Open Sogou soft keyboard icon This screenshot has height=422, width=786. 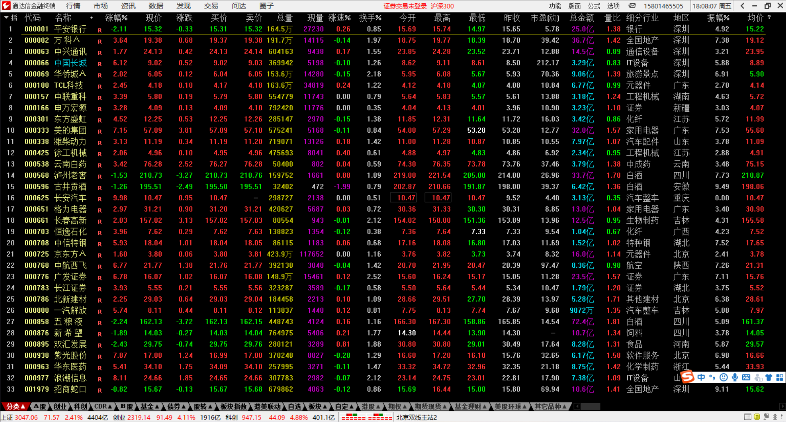coord(746,377)
